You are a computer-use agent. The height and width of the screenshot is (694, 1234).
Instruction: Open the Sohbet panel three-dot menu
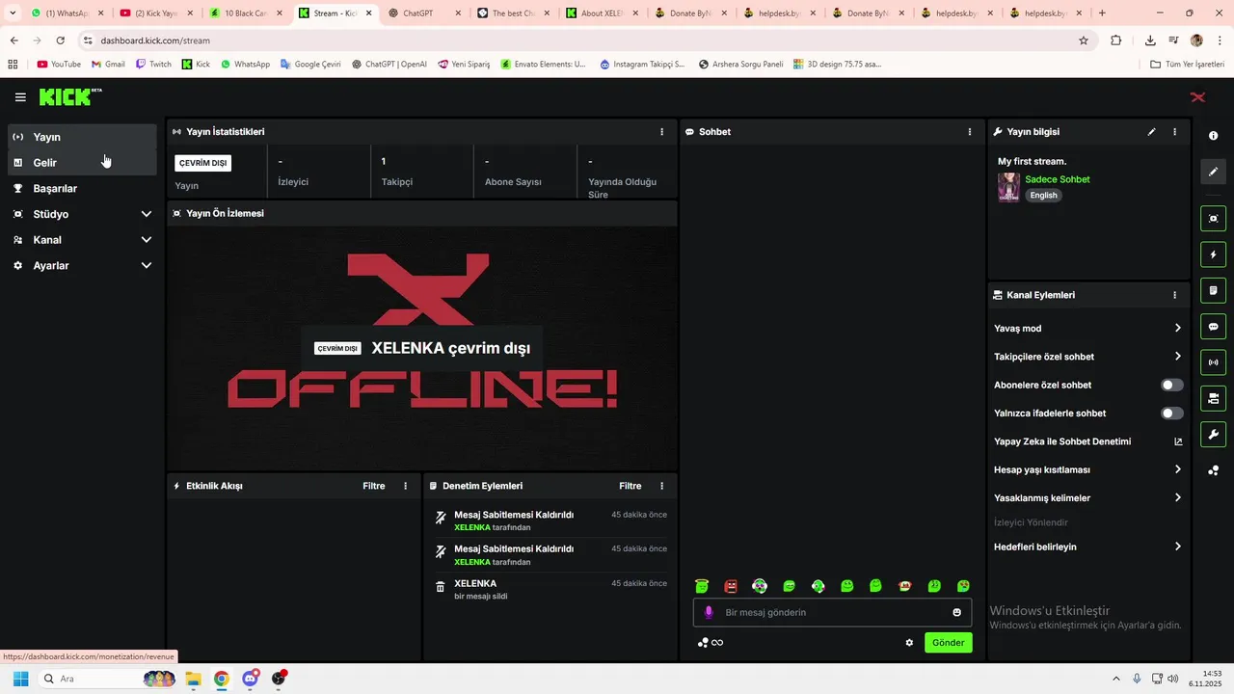(x=970, y=132)
